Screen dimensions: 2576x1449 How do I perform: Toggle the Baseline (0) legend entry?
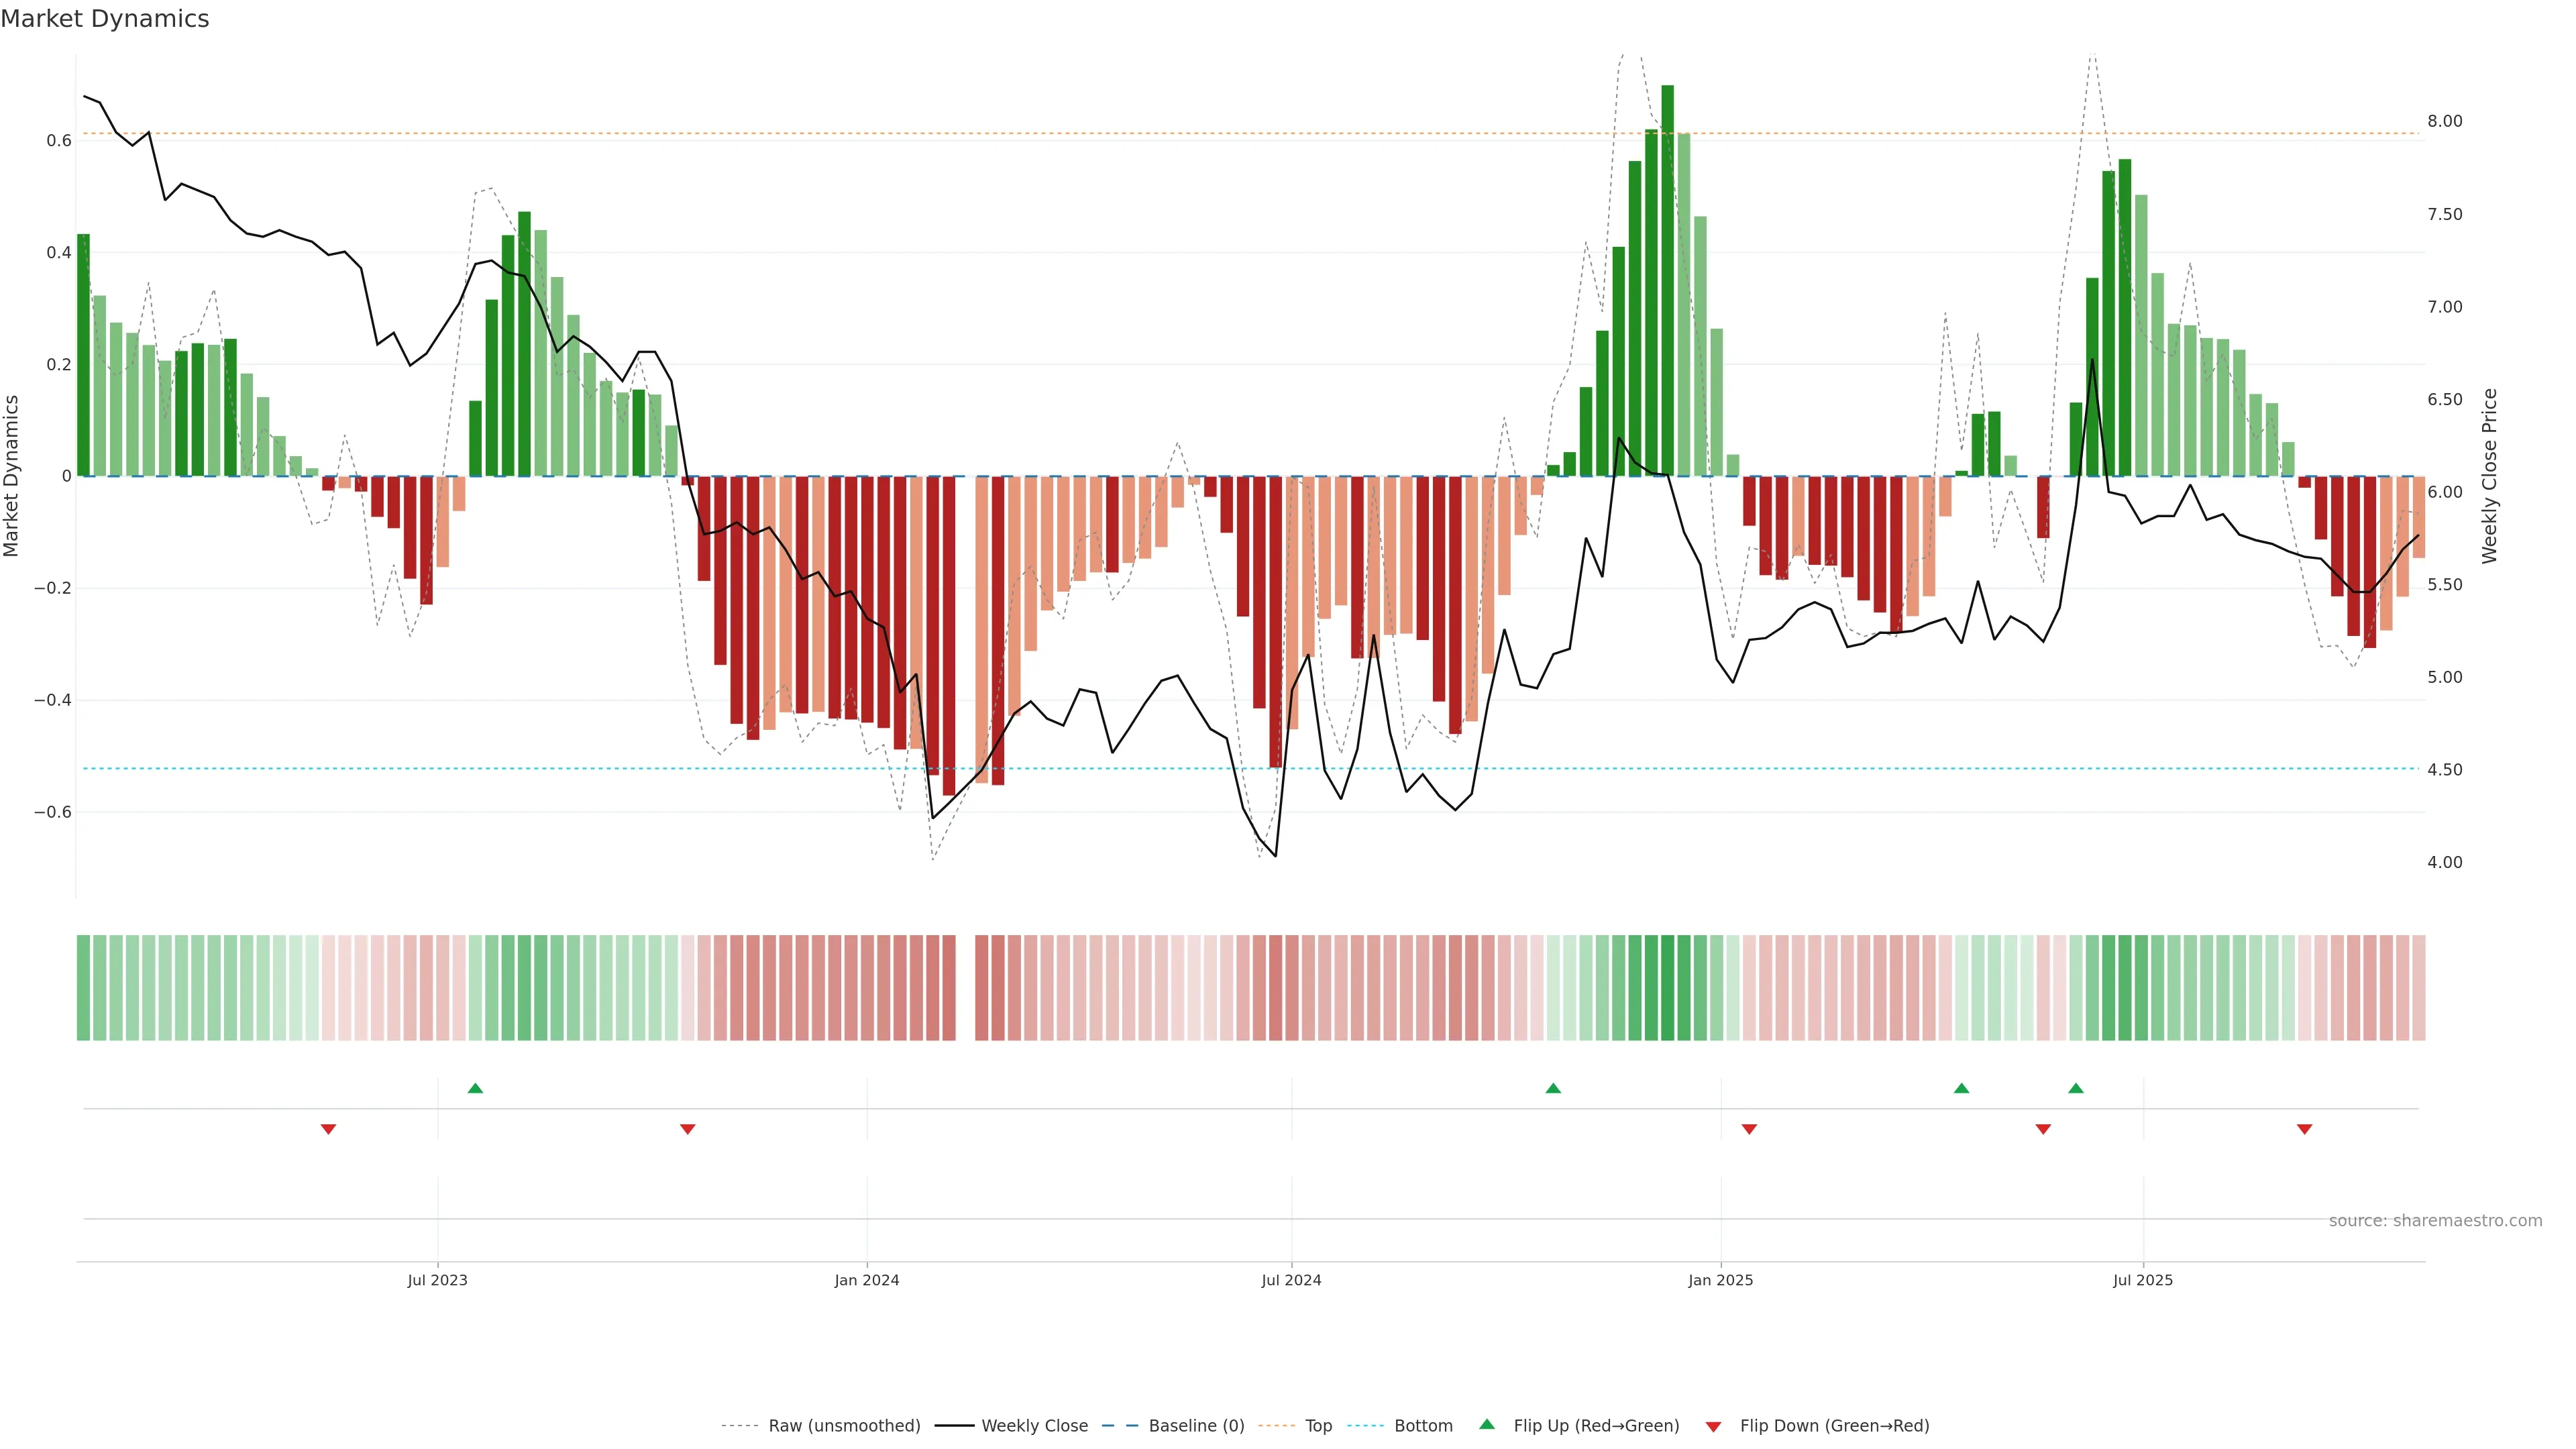coord(1196,1426)
